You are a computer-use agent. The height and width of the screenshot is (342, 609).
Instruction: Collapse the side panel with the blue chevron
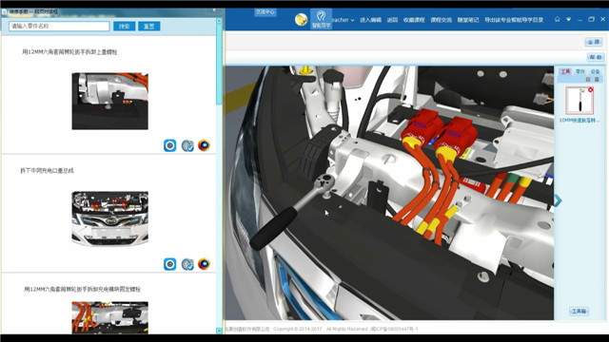point(558,200)
